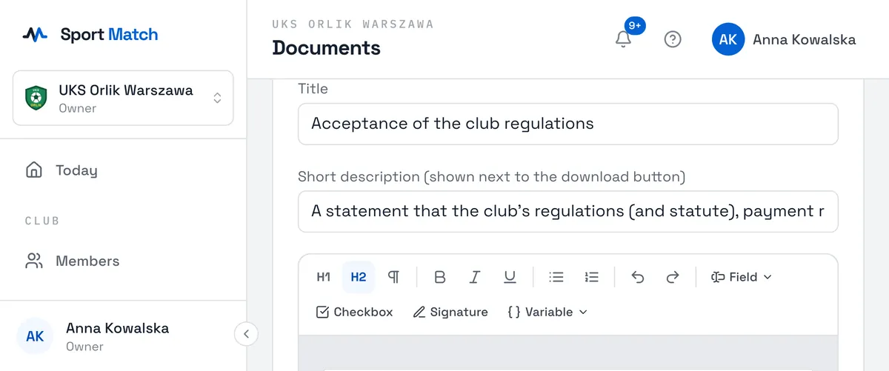This screenshot has width=889, height=371.
Task: Click the UKS ORLIK WARSZAWA breadcrumb text
Action: tap(353, 24)
